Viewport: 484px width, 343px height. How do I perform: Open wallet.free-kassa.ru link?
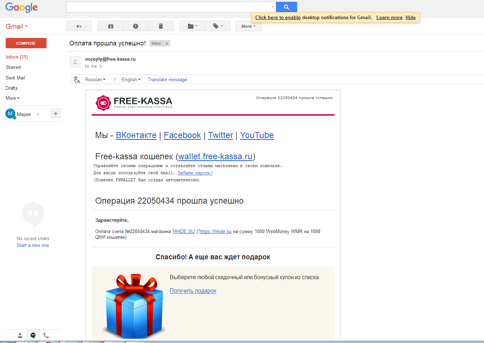tap(215, 156)
